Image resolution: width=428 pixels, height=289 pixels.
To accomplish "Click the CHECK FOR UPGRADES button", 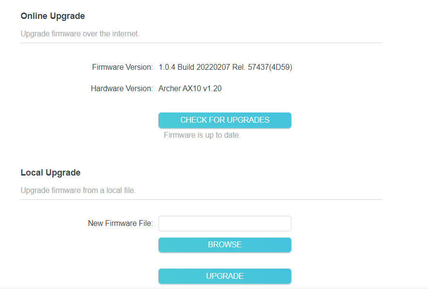I will point(224,120).
